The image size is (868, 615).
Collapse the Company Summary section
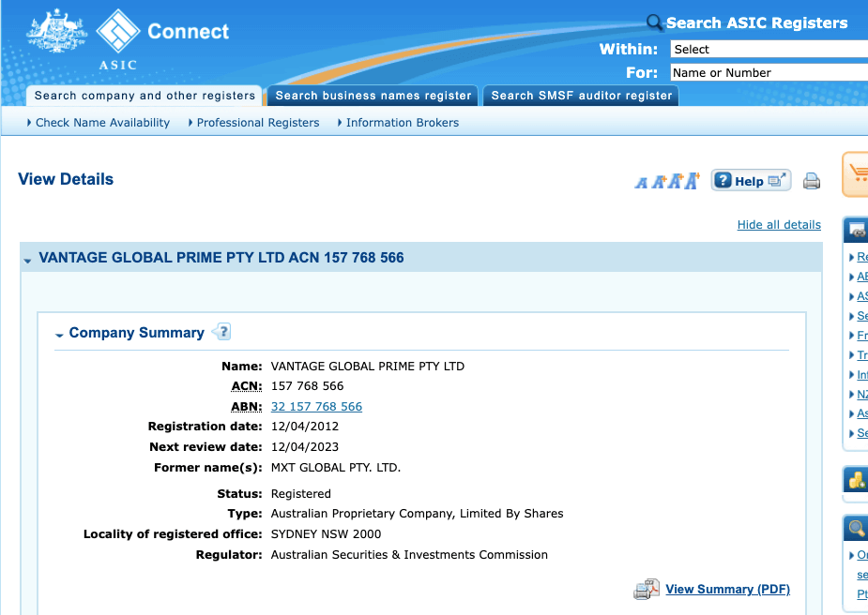tap(59, 335)
